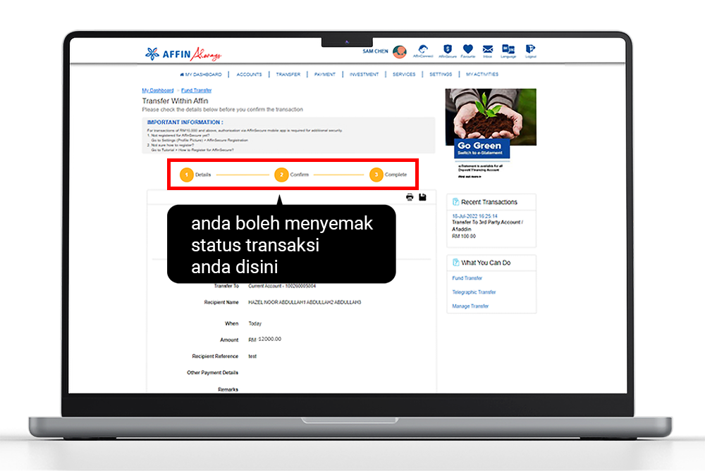Screen dimensions: 705x471
Task: Open the Accounts menu
Action: tap(248, 73)
